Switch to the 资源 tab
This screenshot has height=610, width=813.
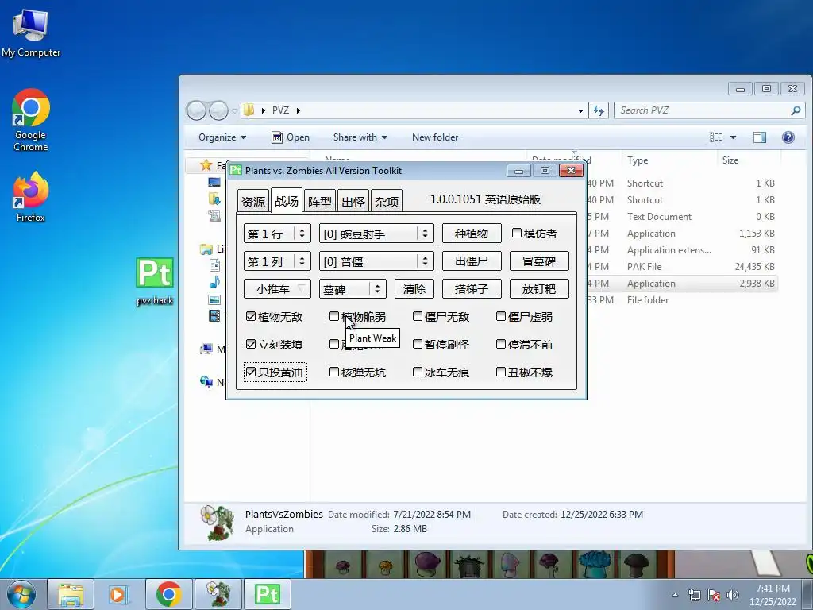coord(253,201)
